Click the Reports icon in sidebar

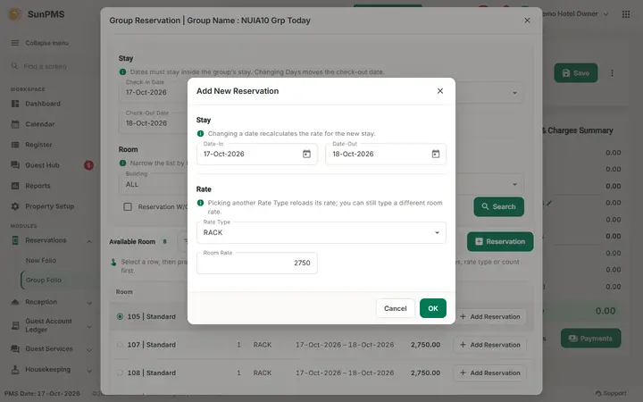[15, 186]
